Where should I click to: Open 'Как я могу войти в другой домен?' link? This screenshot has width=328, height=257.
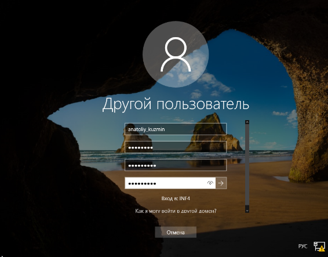pos(176,211)
